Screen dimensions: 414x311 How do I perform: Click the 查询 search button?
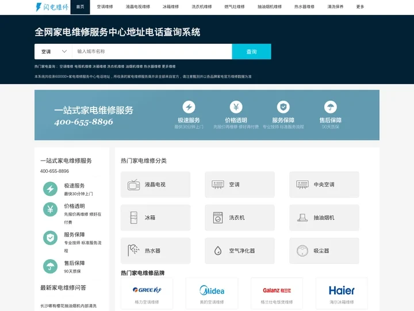pos(252,52)
